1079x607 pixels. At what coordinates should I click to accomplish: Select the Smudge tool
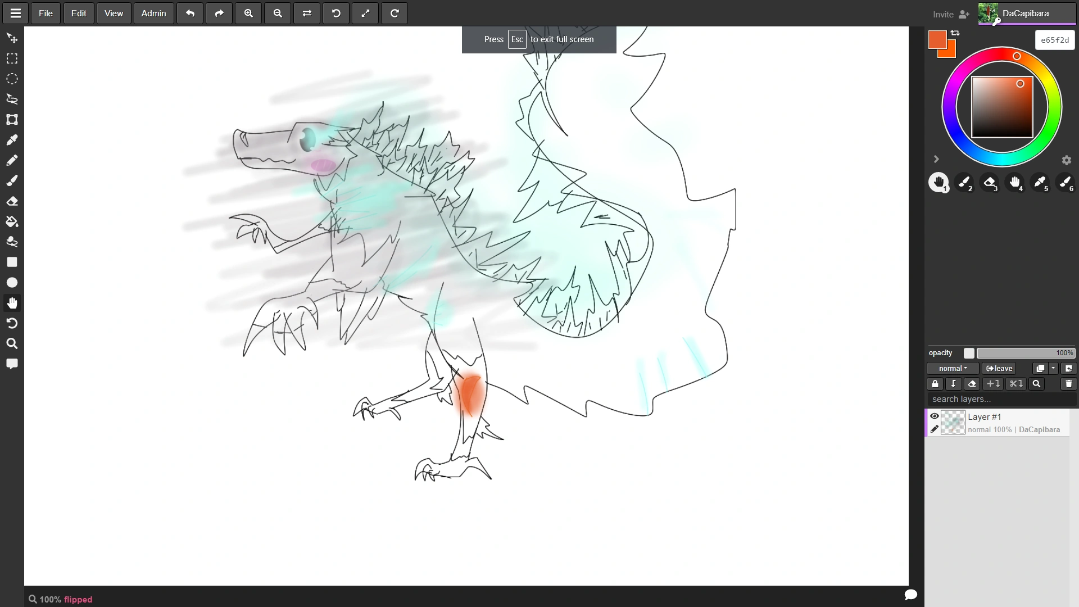tap(12, 242)
